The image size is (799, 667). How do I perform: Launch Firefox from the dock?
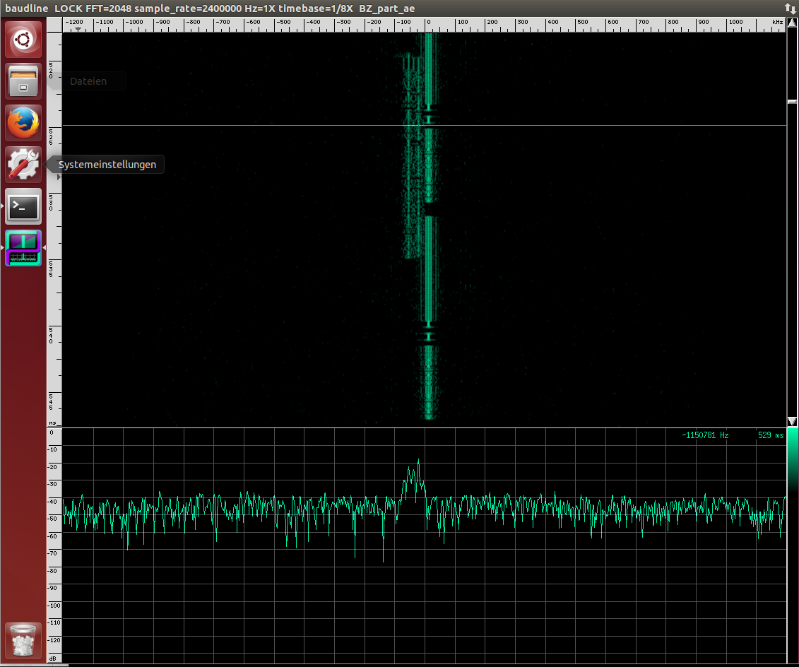[23, 124]
